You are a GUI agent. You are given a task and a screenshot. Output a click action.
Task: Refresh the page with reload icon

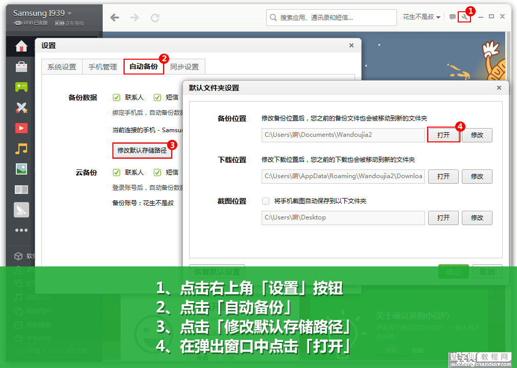(x=155, y=18)
